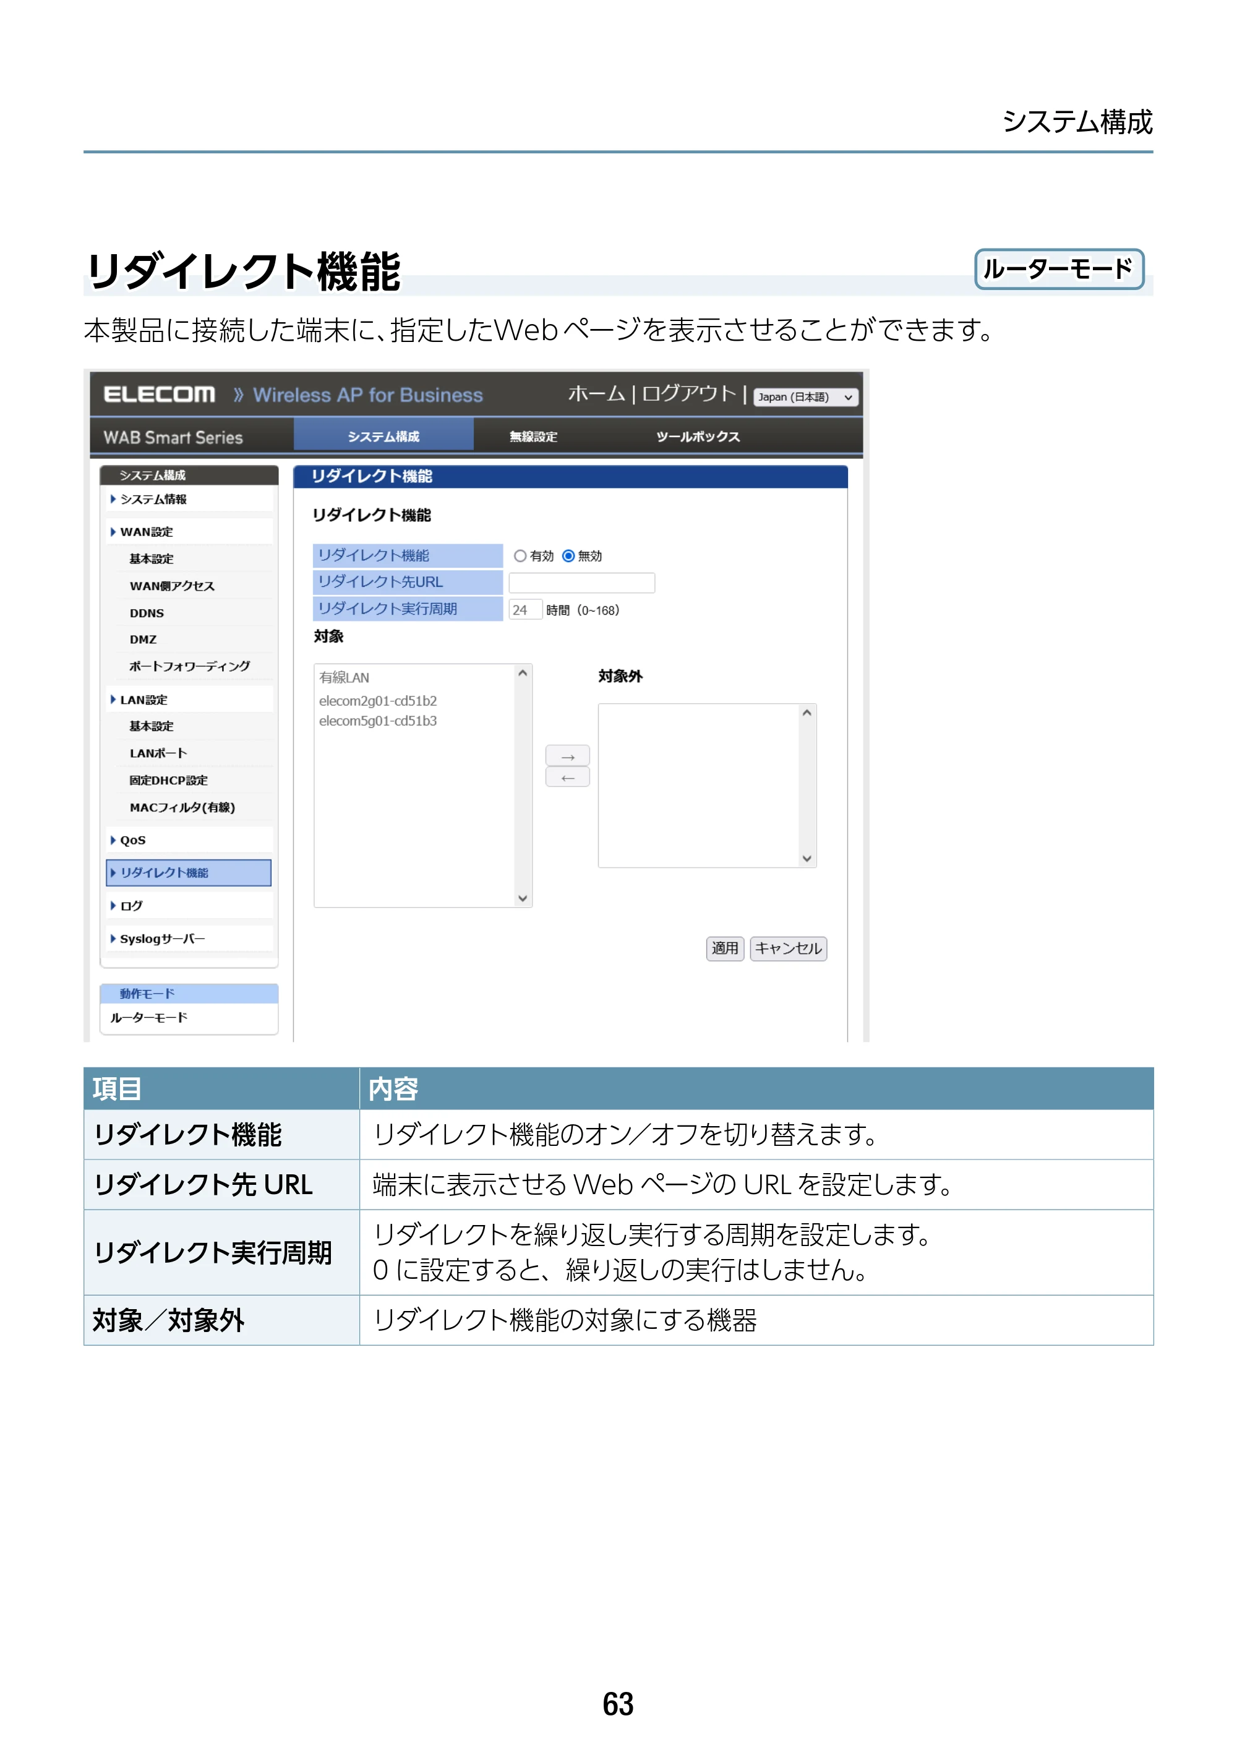Open WAN側アクセス menu entry
Viewport: 1237px width, 1755px height.
pyautogui.click(x=172, y=586)
